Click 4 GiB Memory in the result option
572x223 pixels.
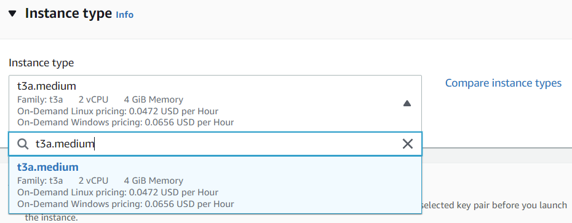154,181
